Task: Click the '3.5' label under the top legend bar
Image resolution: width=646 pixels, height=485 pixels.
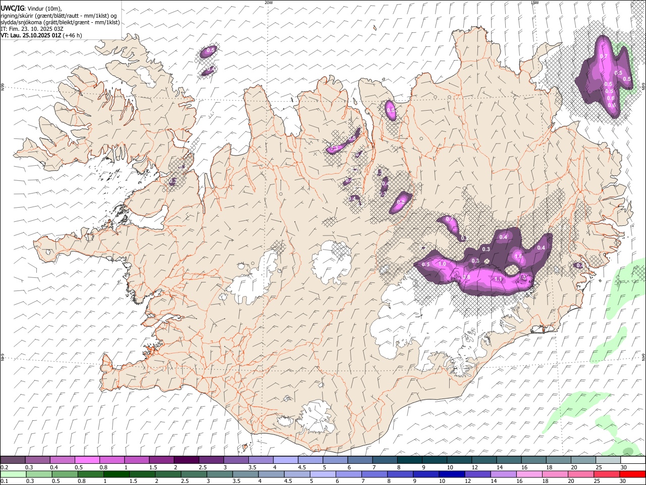Action: (x=252, y=467)
